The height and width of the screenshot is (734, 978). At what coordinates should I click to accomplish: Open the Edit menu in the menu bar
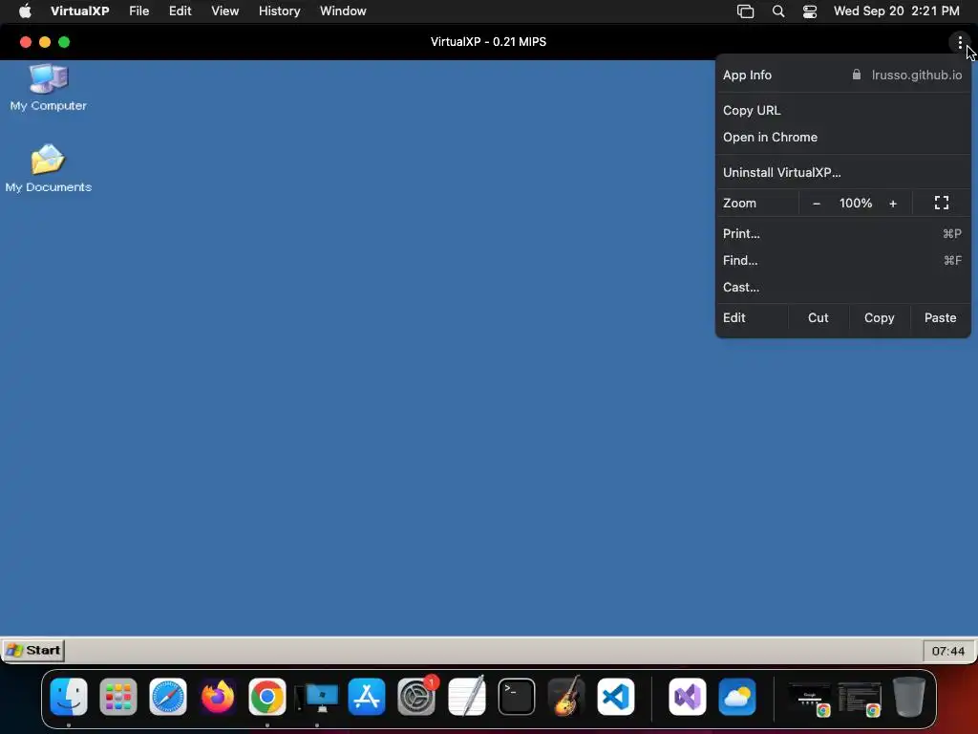(x=181, y=11)
